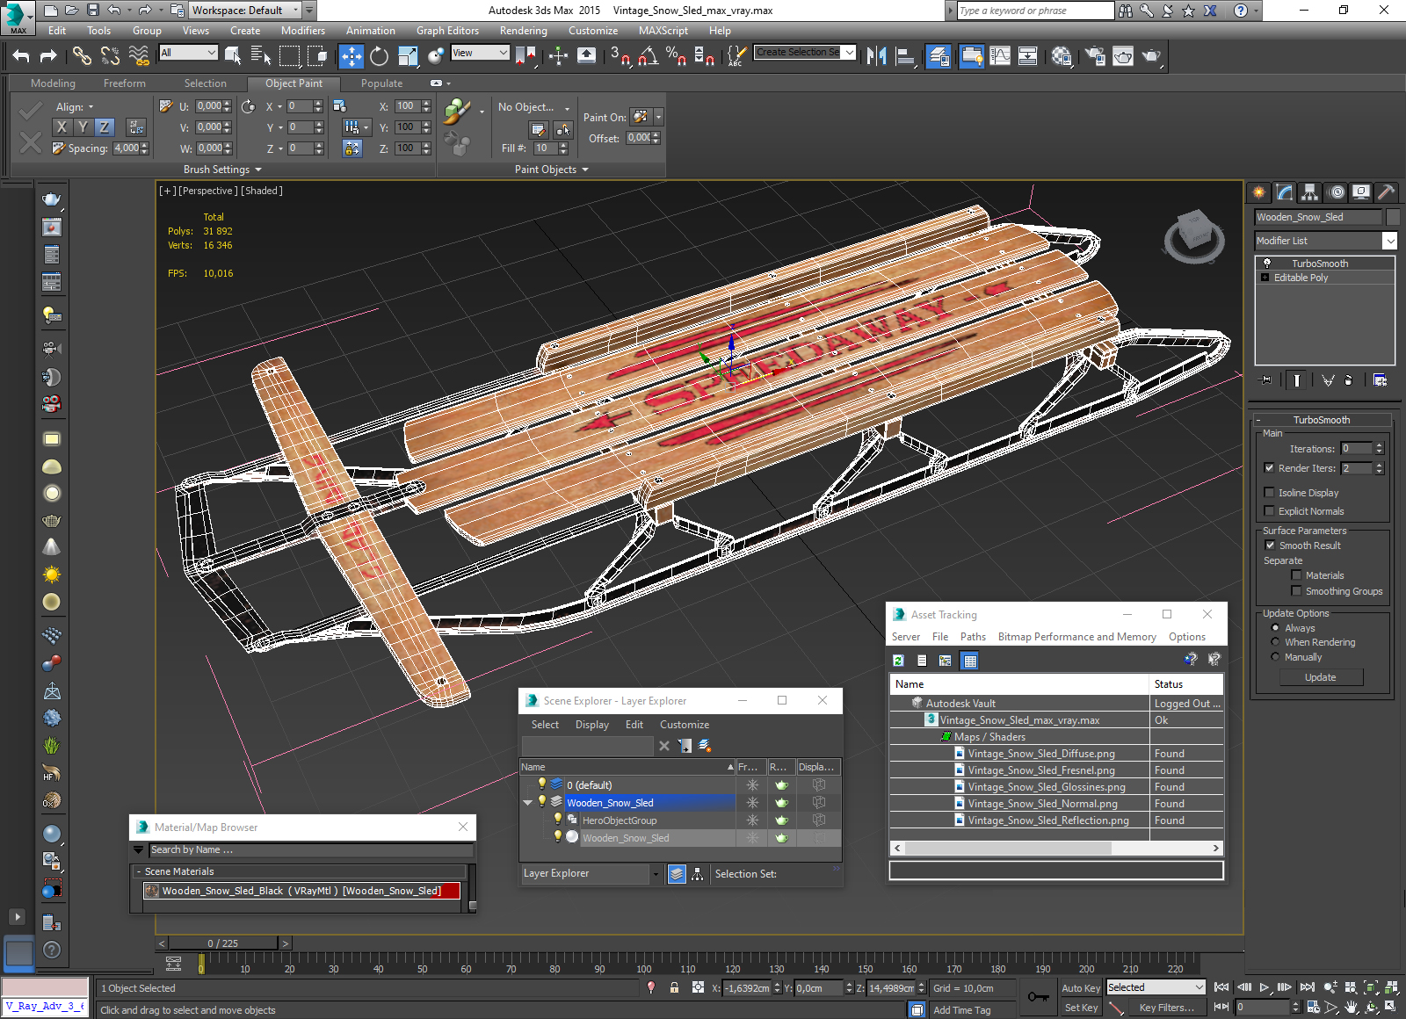The width and height of the screenshot is (1406, 1019).
Task: Collapse Wooden_Snow_Sled layer tree arrow
Action: point(528,802)
